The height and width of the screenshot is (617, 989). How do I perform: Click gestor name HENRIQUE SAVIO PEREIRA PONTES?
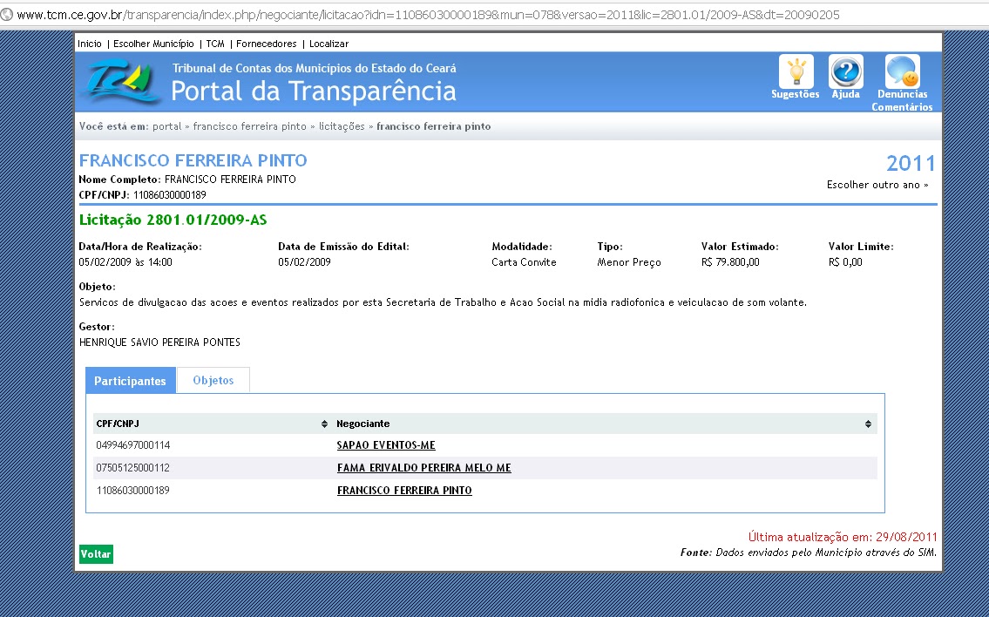point(159,342)
